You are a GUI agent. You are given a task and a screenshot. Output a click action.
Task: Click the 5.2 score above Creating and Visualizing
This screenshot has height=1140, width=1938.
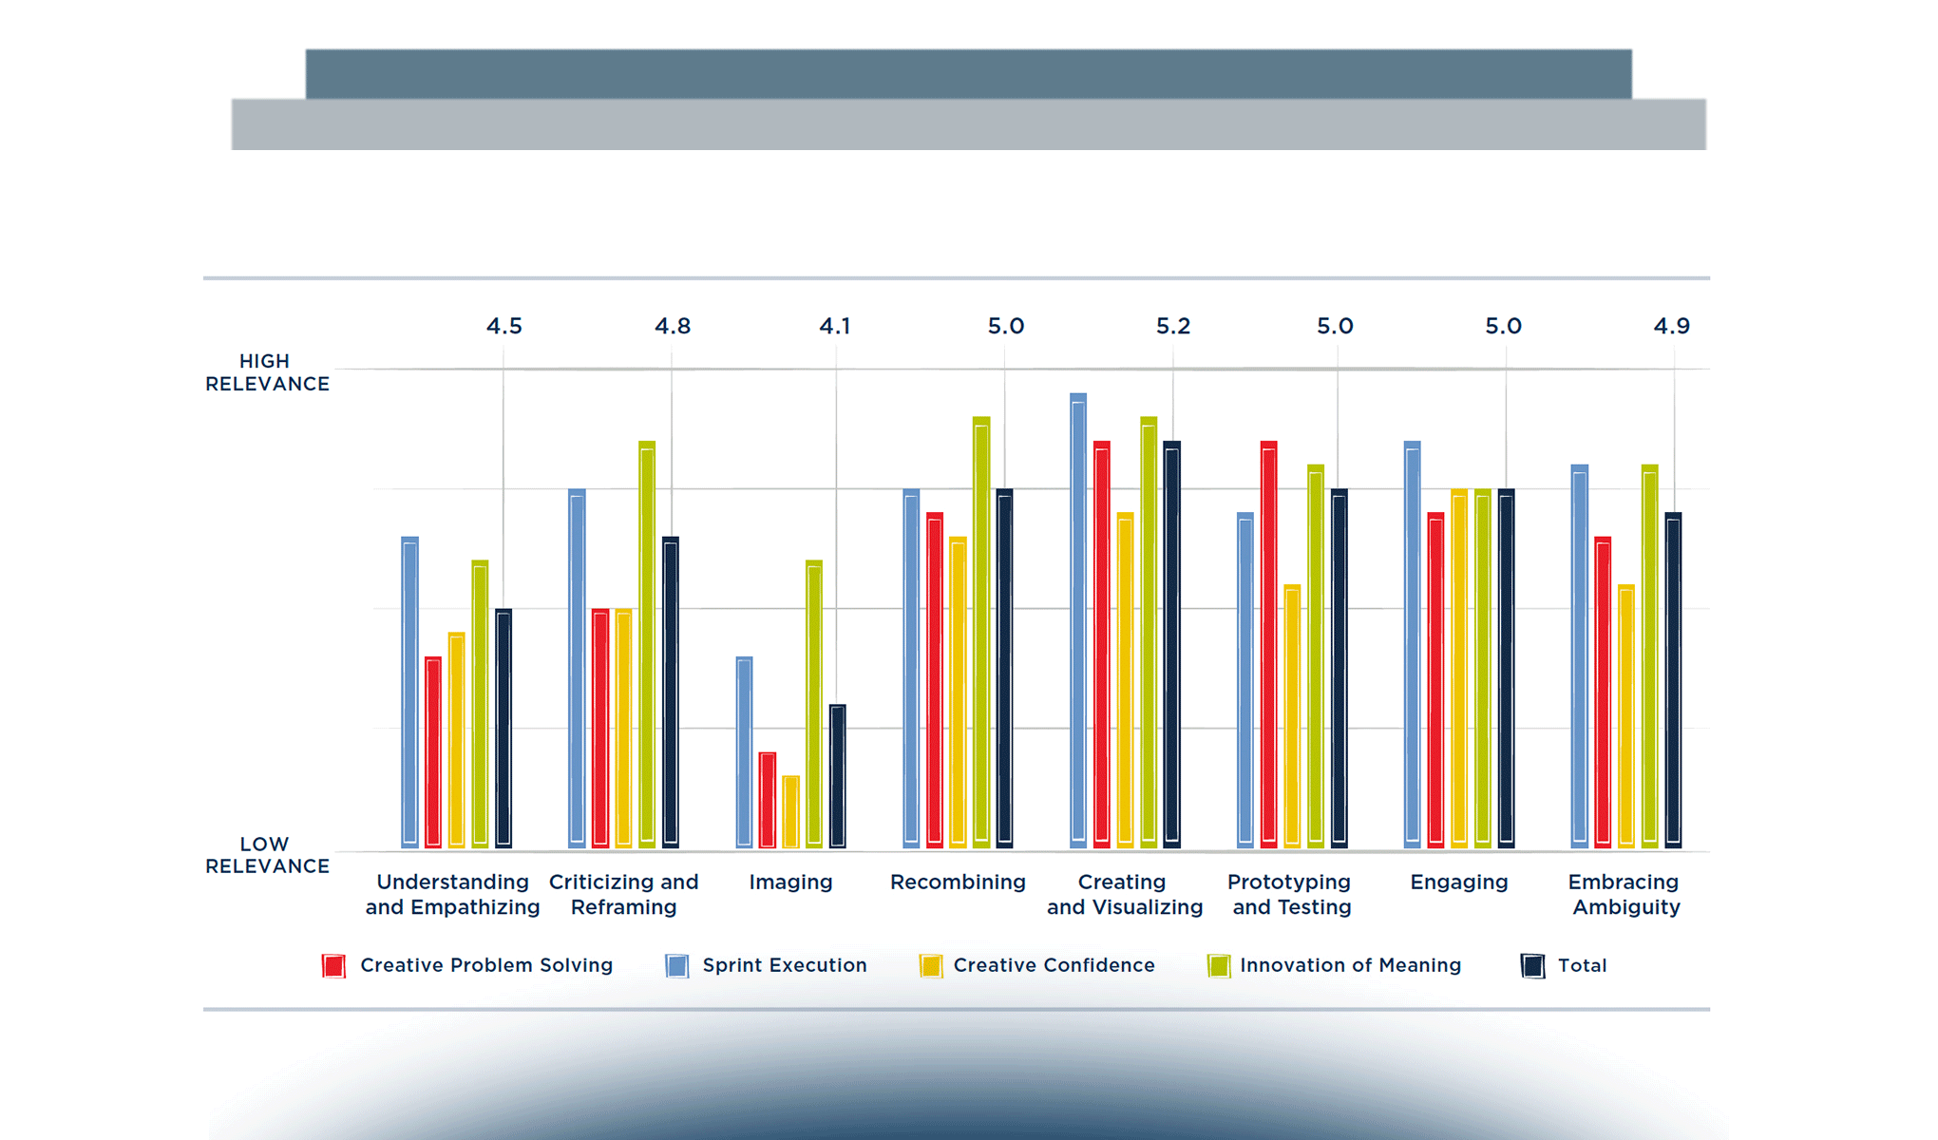1173,326
